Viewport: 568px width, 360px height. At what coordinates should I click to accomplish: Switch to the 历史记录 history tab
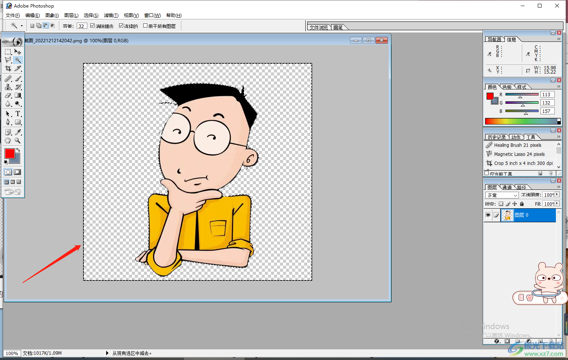pyautogui.click(x=496, y=137)
